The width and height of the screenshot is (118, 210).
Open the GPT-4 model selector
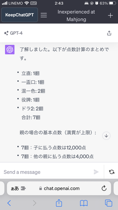coord(13,33)
